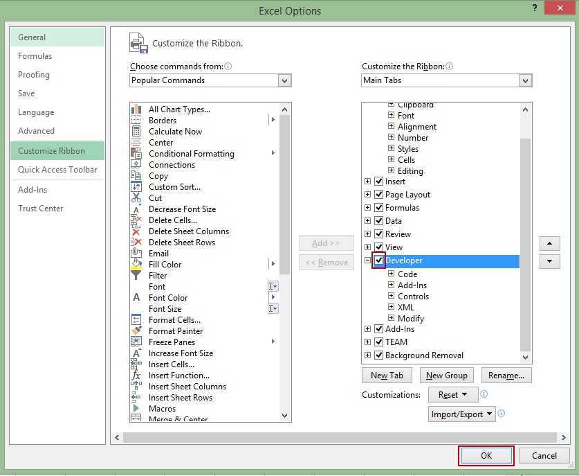Toggle the View tab checkbox
Viewport: 579px width, 476px height.
point(378,247)
